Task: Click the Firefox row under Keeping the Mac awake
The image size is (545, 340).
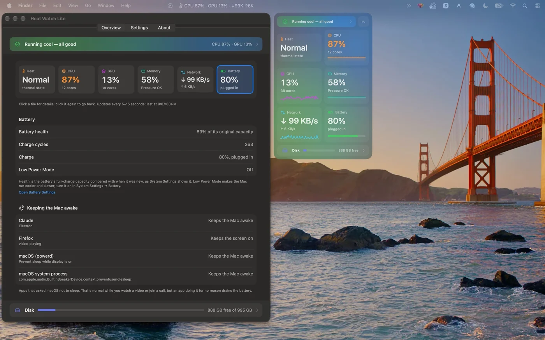Action: [x=136, y=241]
